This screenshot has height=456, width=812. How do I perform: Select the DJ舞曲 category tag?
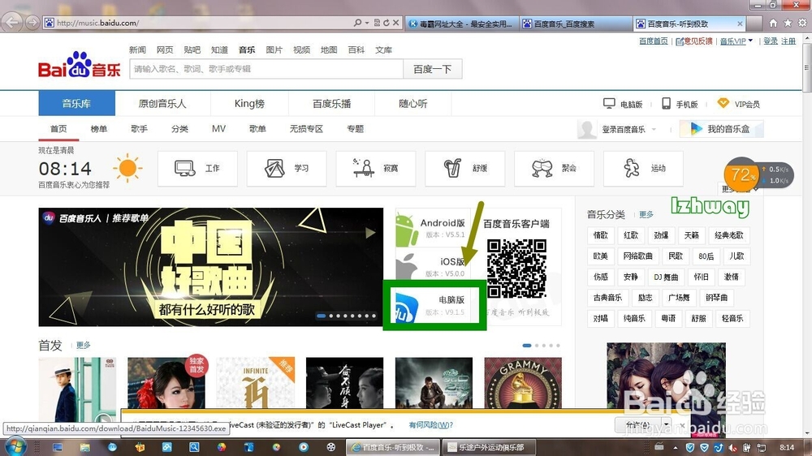(x=666, y=277)
